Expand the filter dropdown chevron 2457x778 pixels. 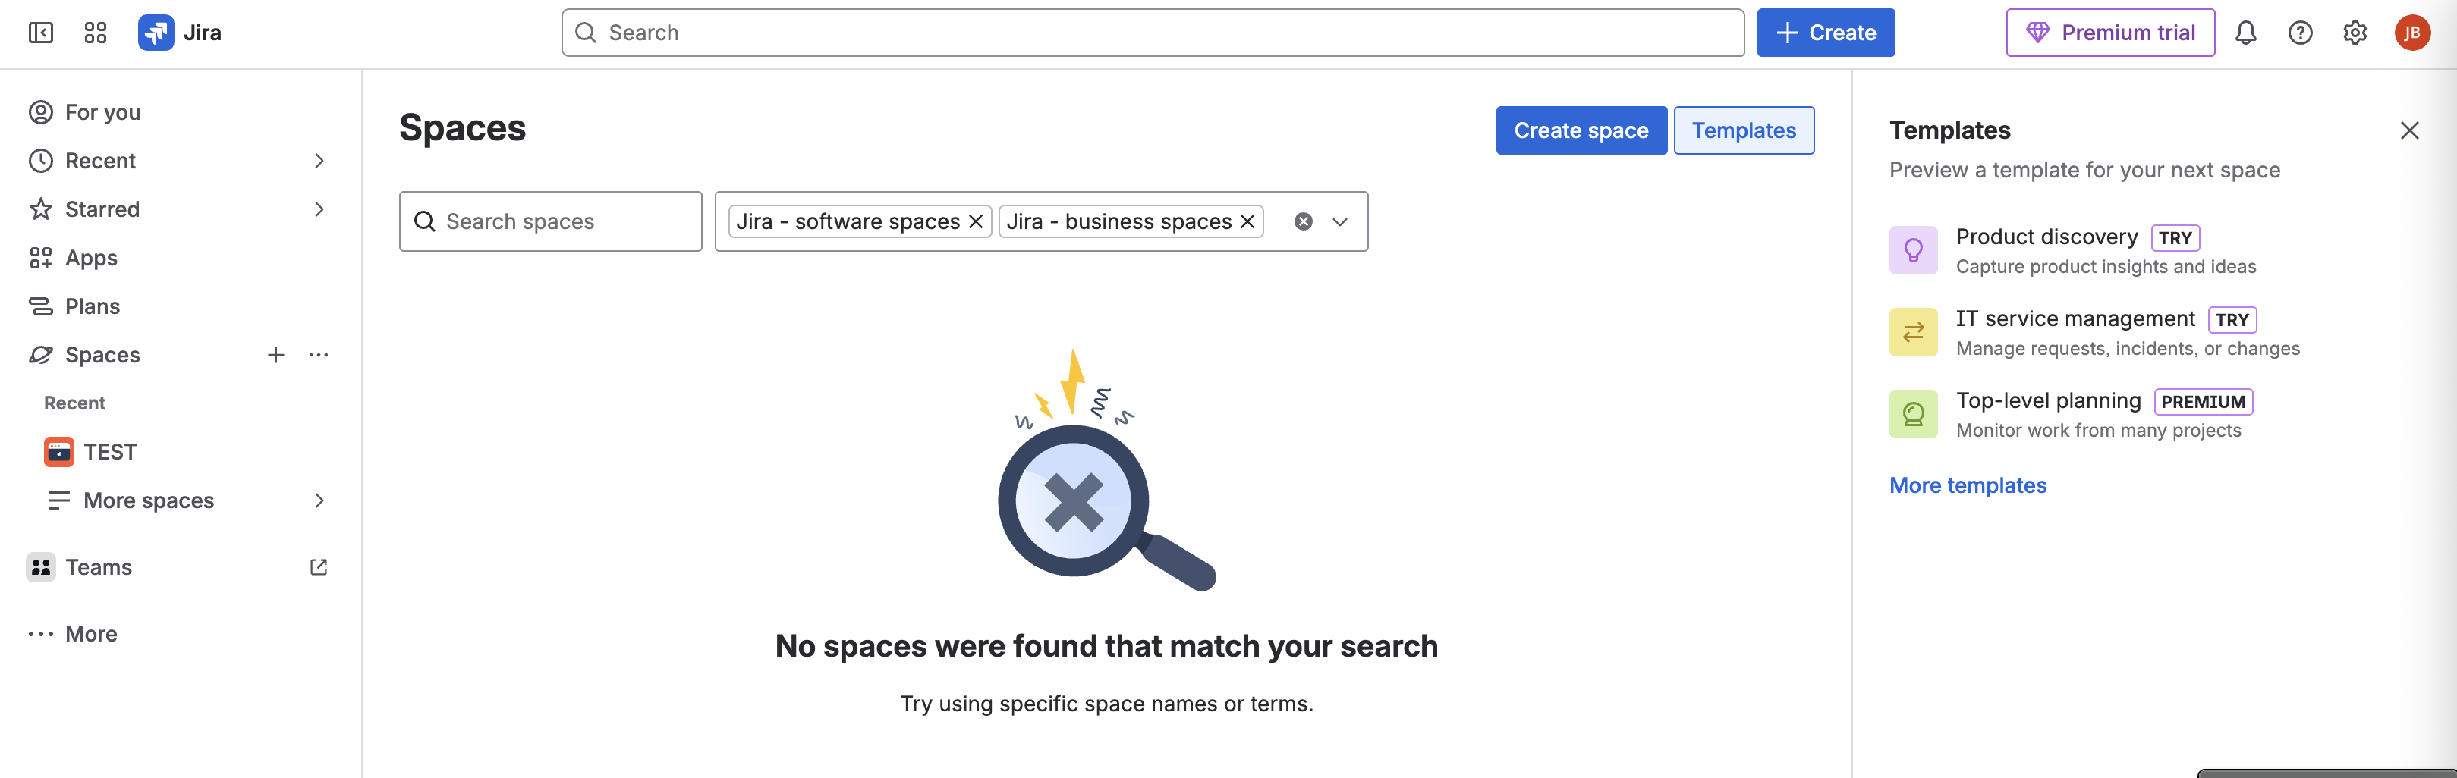(x=1339, y=221)
